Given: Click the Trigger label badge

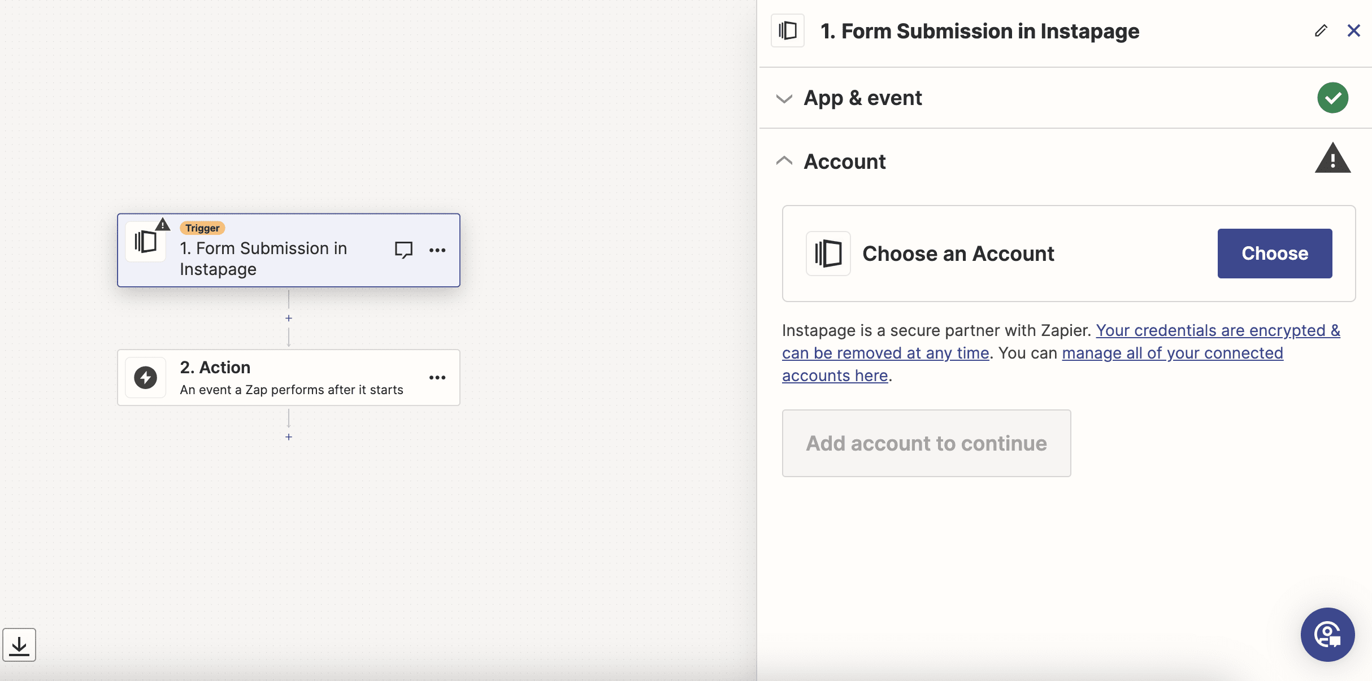Looking at the screenshot, I should coord(202,228).
